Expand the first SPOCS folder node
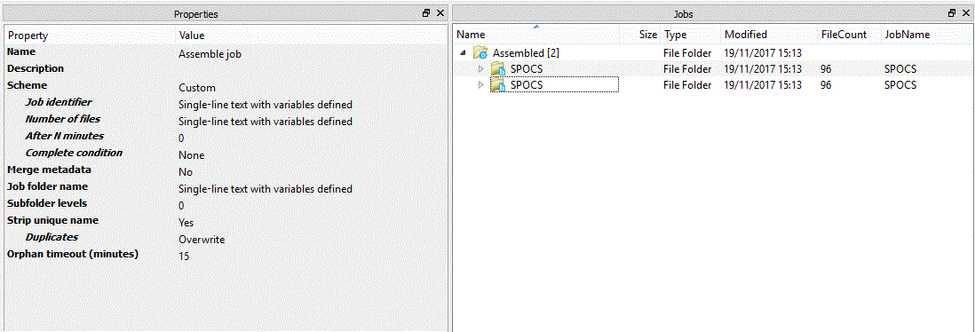 480,68
